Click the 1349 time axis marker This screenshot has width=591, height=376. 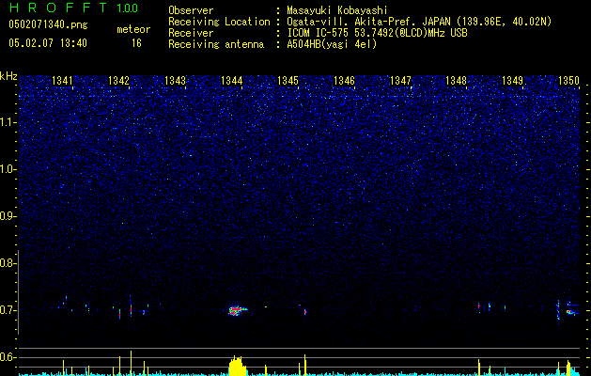pyautogui.click(x=513, y=80)
